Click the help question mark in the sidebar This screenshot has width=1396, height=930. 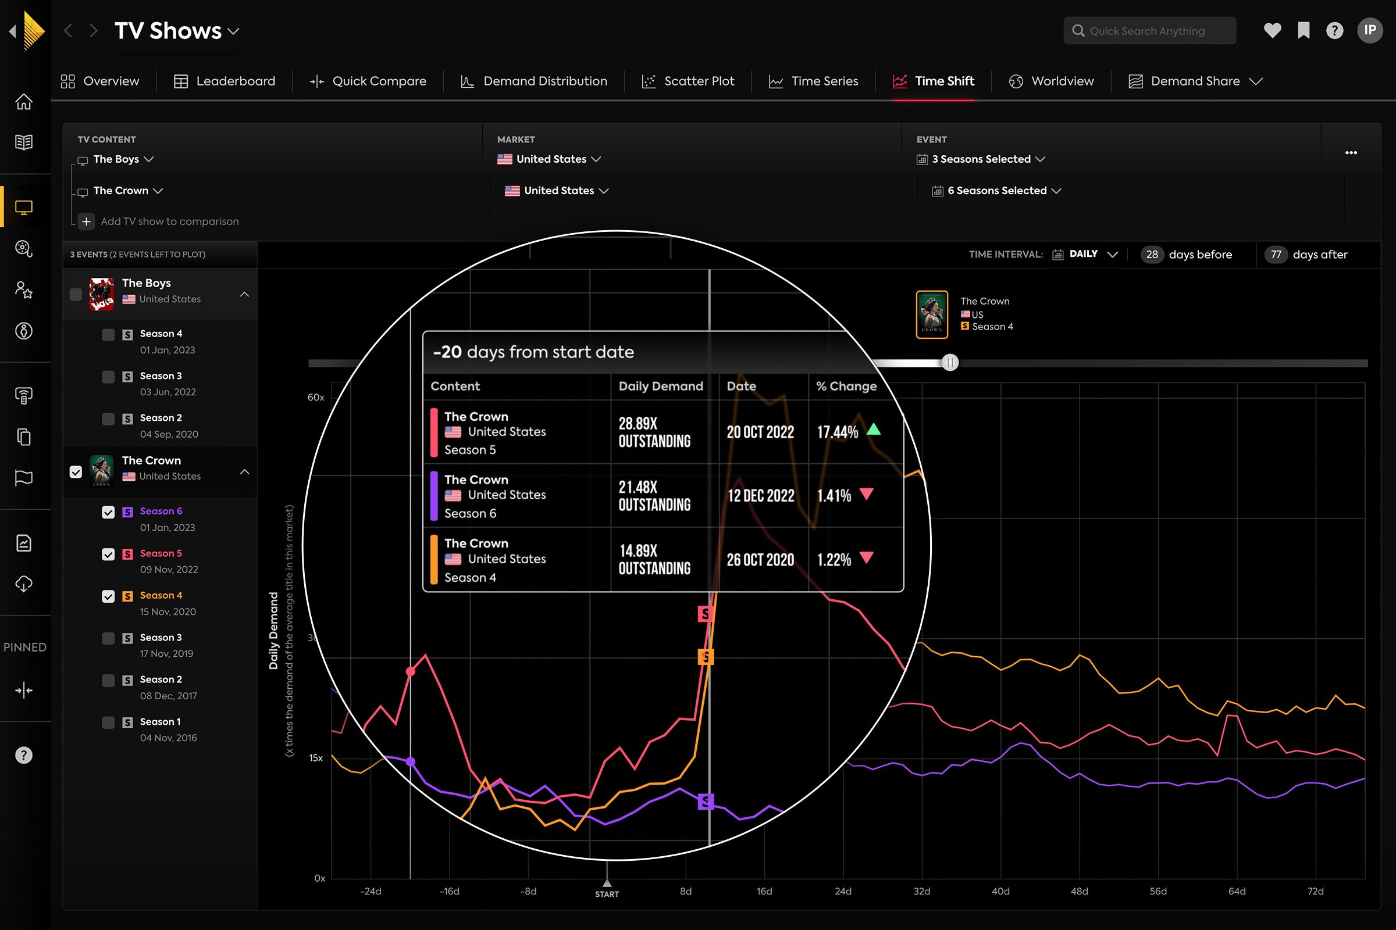coord(24,755)
